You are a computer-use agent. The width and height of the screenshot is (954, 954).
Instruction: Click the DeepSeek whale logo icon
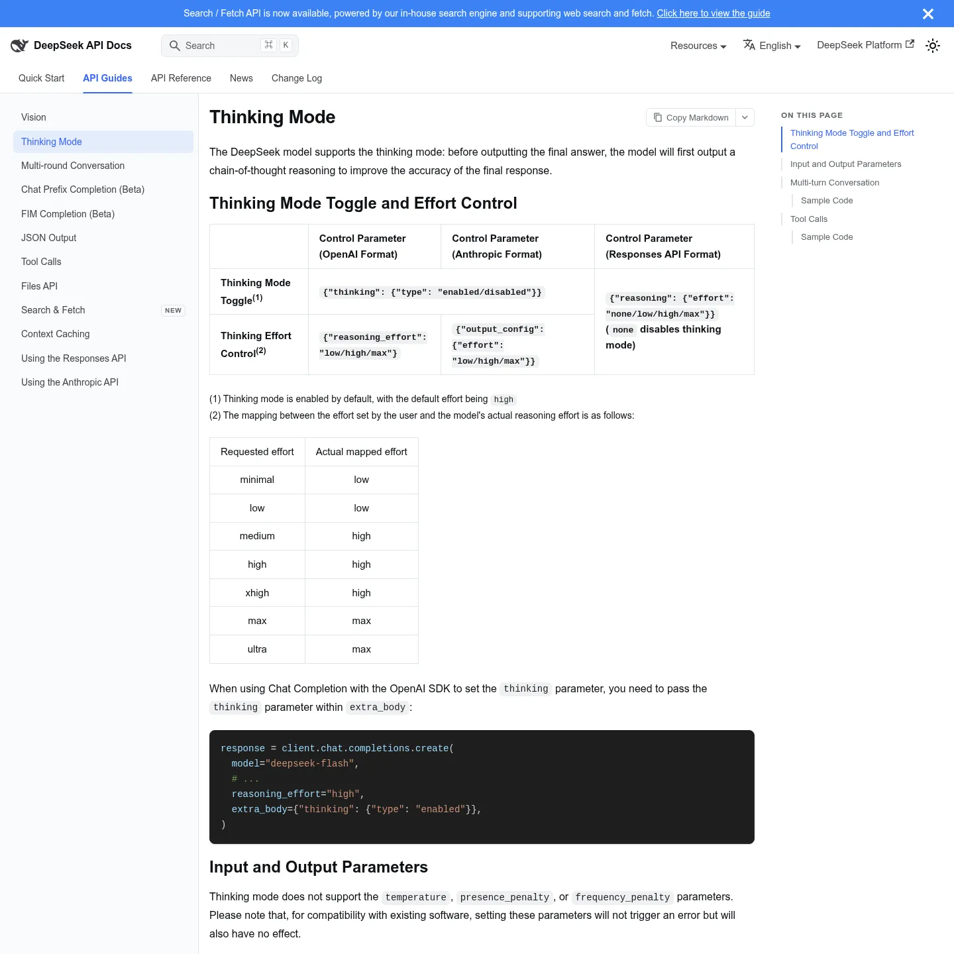click(x=19, y=45)
